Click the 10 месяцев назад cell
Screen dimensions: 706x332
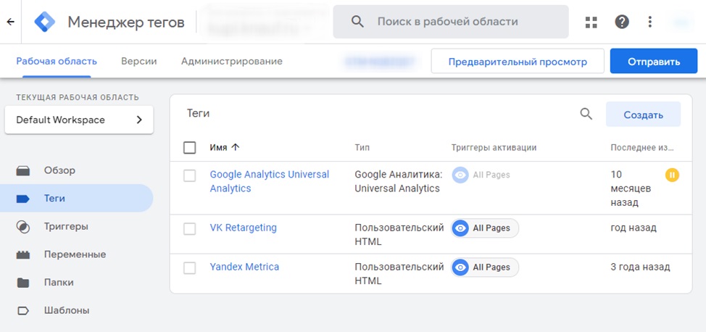coord(631,188)
